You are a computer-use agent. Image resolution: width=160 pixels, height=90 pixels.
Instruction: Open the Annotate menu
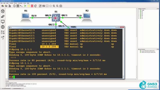20,3
